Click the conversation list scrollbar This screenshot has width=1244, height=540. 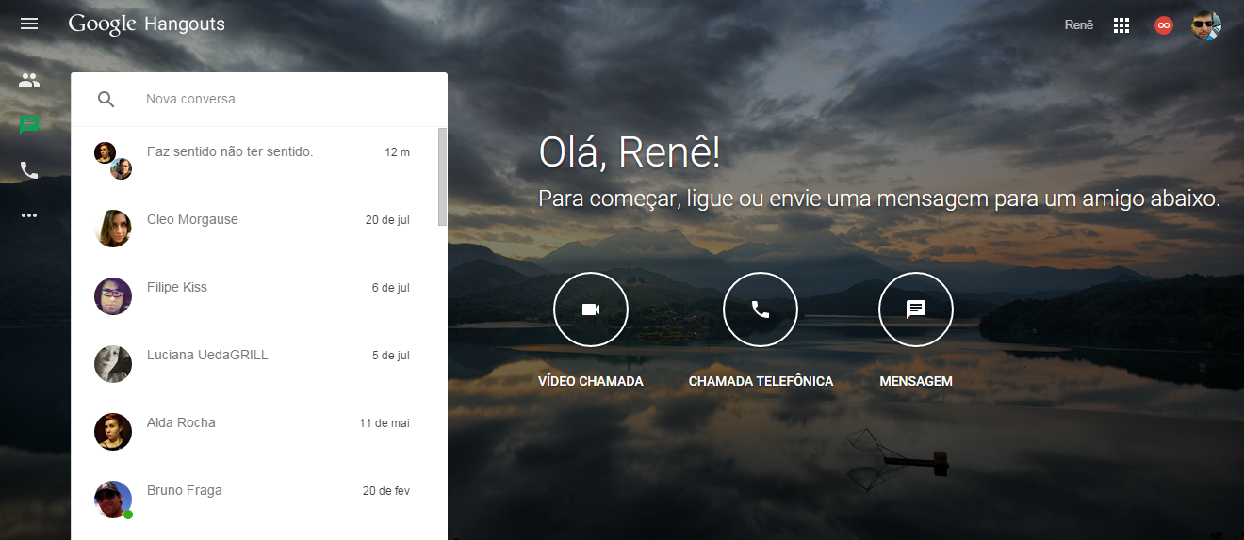442,177
